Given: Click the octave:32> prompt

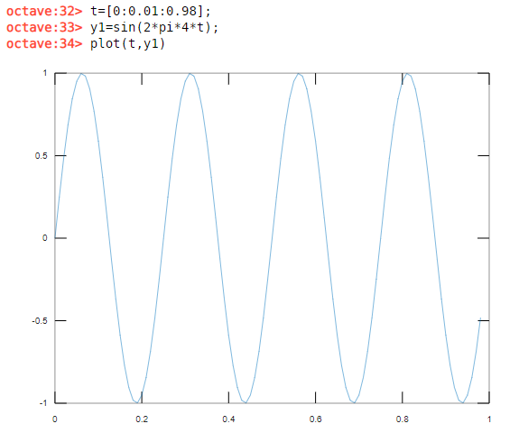Looking at the screenshot, I should coord(44,11).
